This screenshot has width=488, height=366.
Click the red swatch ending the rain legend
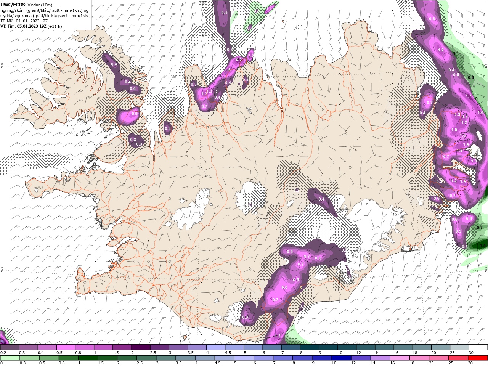478,358
